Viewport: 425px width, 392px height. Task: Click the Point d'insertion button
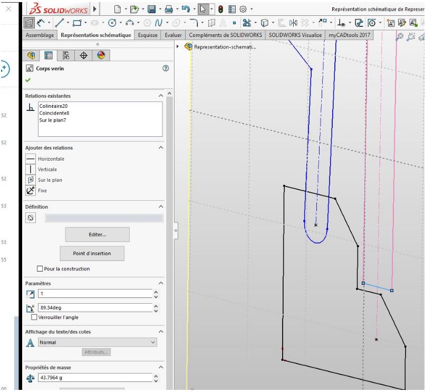tap(92, 254)
